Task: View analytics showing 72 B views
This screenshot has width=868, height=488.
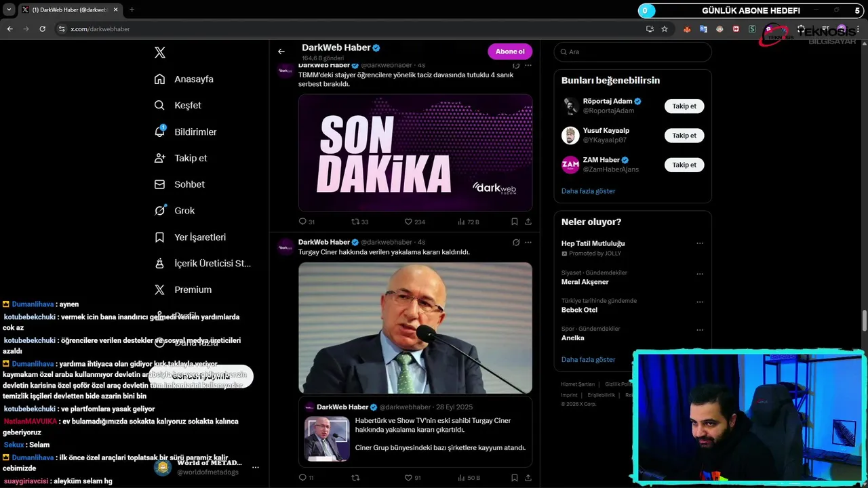Action: (x=468, y=222)
